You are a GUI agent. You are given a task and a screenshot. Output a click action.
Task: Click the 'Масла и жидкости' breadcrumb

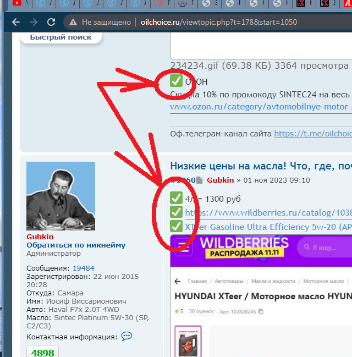tap(273, 281)
